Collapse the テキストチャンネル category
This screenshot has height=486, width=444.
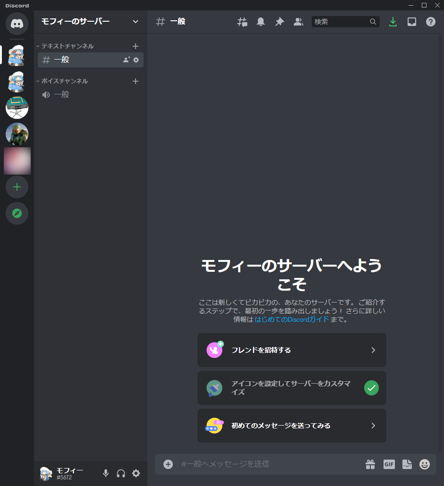coord(65,46)
